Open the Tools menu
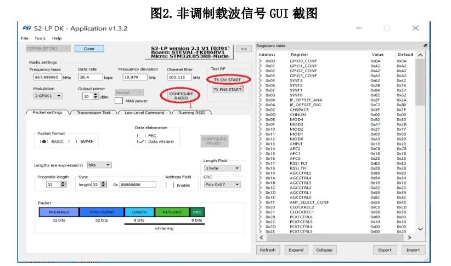Screen dimensions: 451x266 [x=40, y=38]
